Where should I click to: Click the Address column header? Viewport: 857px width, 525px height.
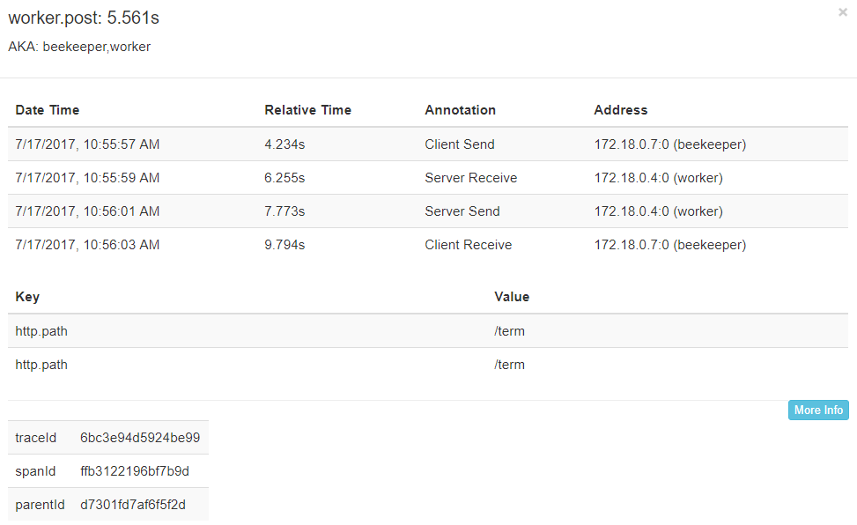point(620,110)
